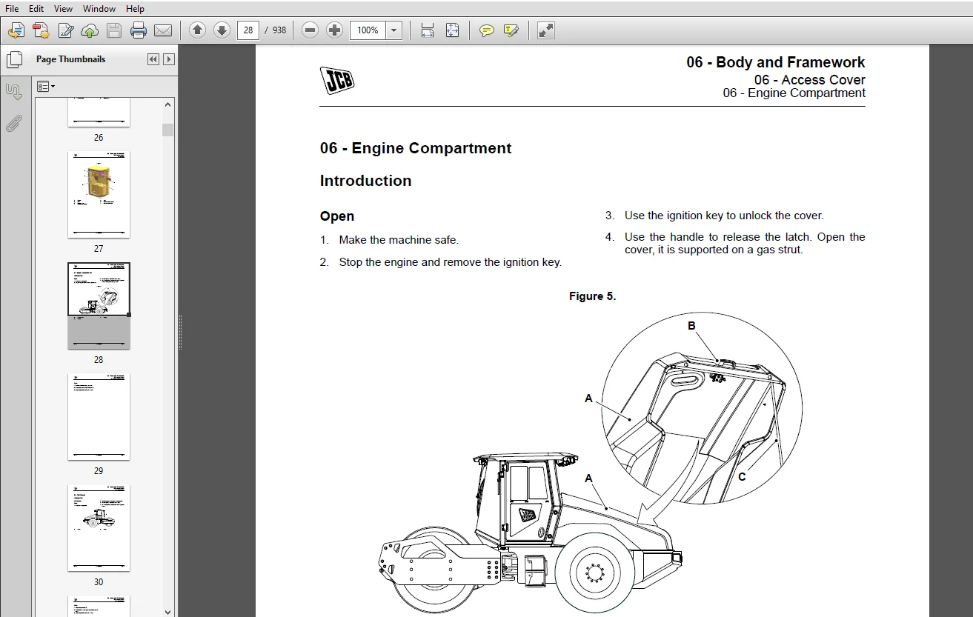Click the zoom percentage field showing 100%
Screen dimensions: 973x617
point(368,30)
